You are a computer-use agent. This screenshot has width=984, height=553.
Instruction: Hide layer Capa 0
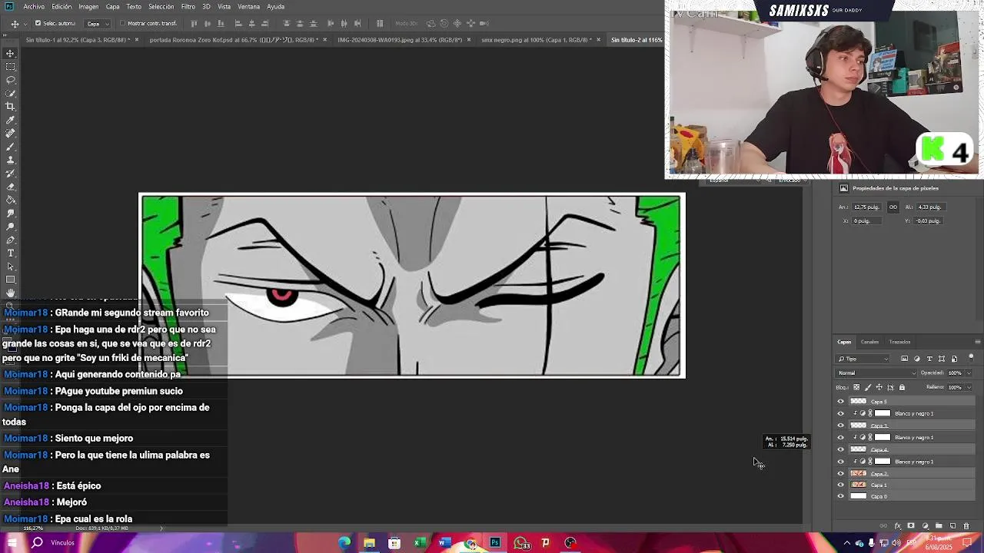(x=840, y=496)
